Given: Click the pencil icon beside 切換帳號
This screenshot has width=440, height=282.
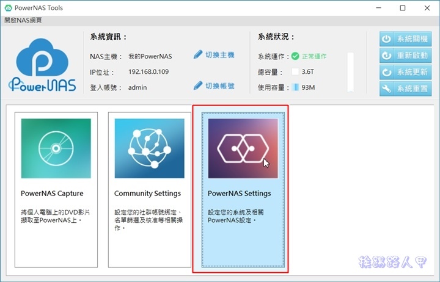Looking at the screenshot, I should (x=198, y=85).
